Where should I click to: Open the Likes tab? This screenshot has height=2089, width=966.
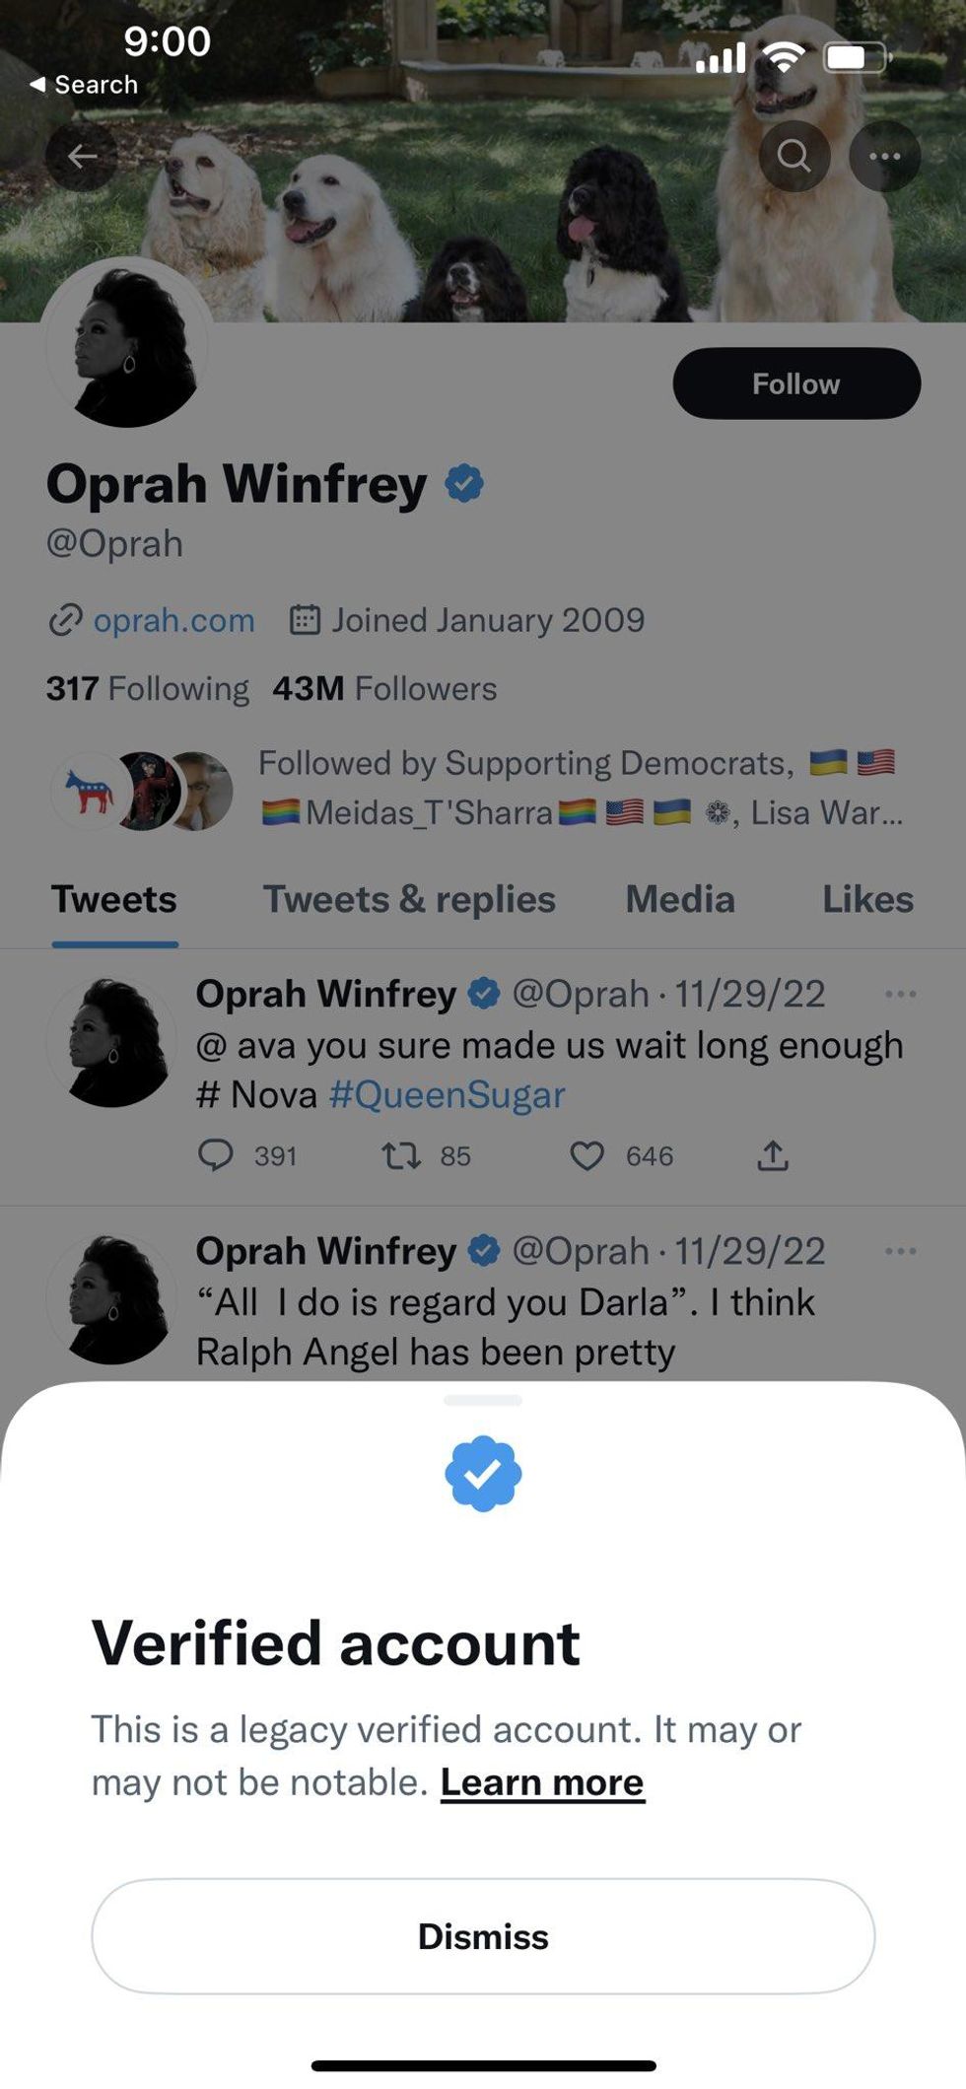[867, 899]
